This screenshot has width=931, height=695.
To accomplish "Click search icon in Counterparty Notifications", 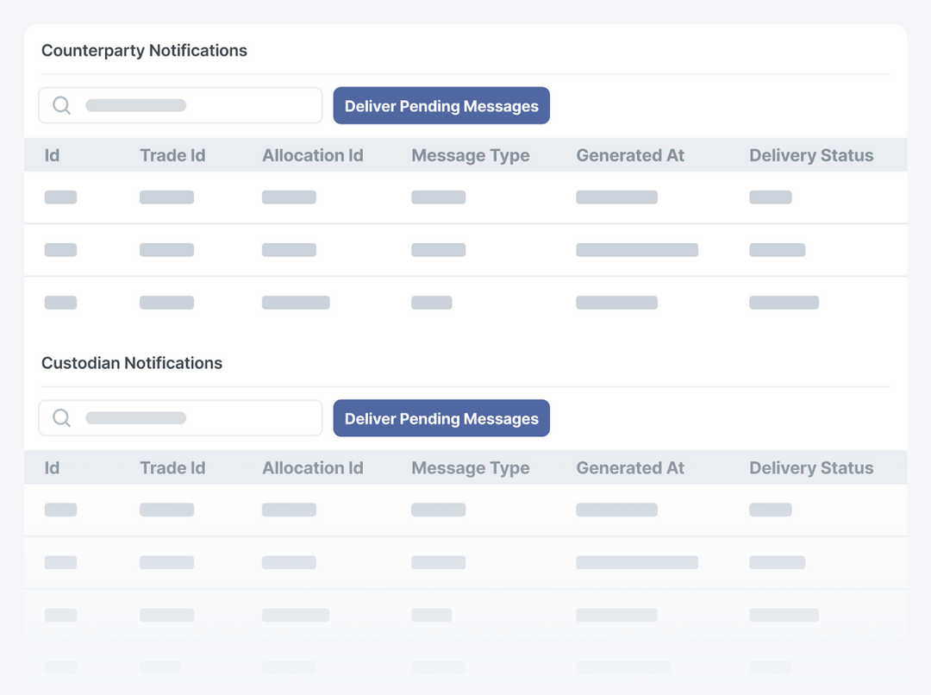I will point(62,105).
